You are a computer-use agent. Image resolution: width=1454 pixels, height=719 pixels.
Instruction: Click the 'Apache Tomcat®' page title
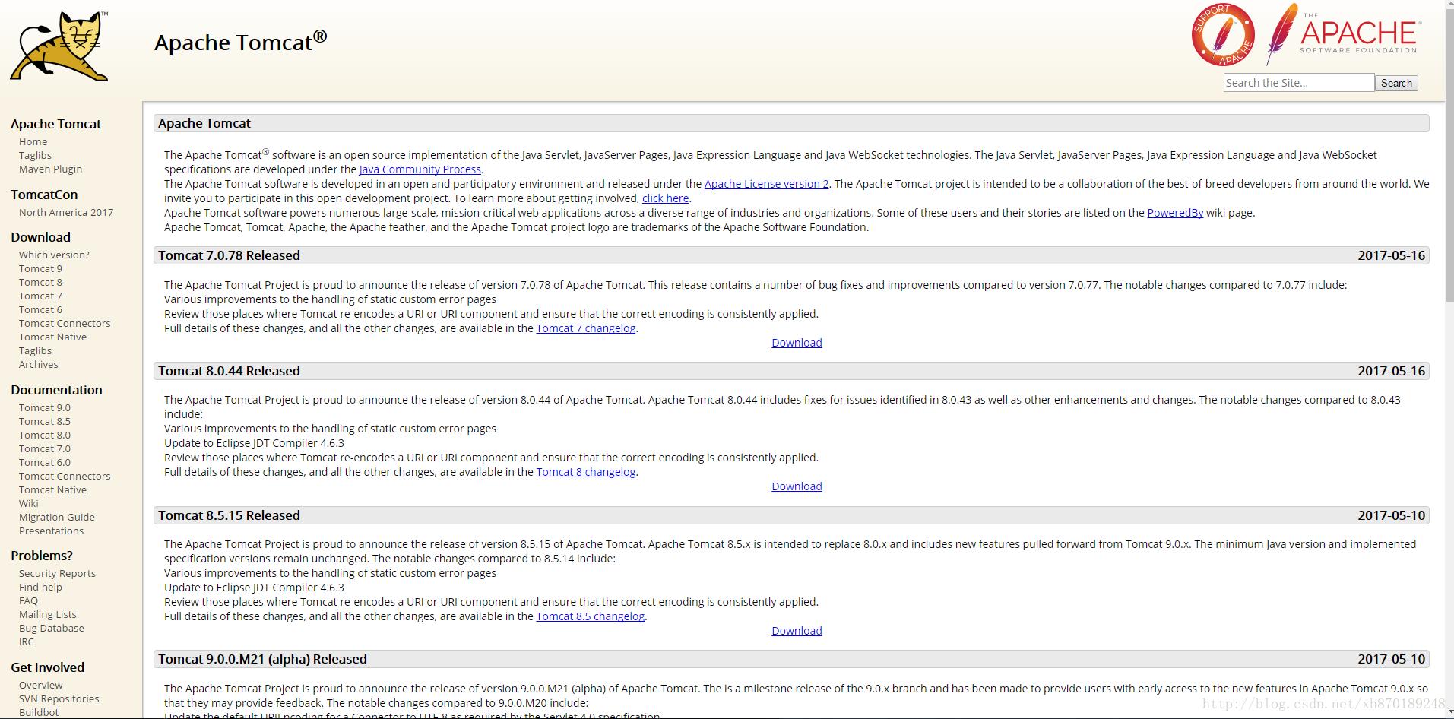240,41
